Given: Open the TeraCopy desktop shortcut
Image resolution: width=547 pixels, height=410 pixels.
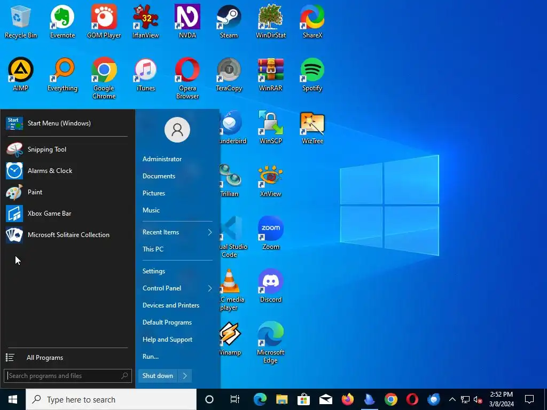Looking at the screenshot, I should click(x=229, y=74).
